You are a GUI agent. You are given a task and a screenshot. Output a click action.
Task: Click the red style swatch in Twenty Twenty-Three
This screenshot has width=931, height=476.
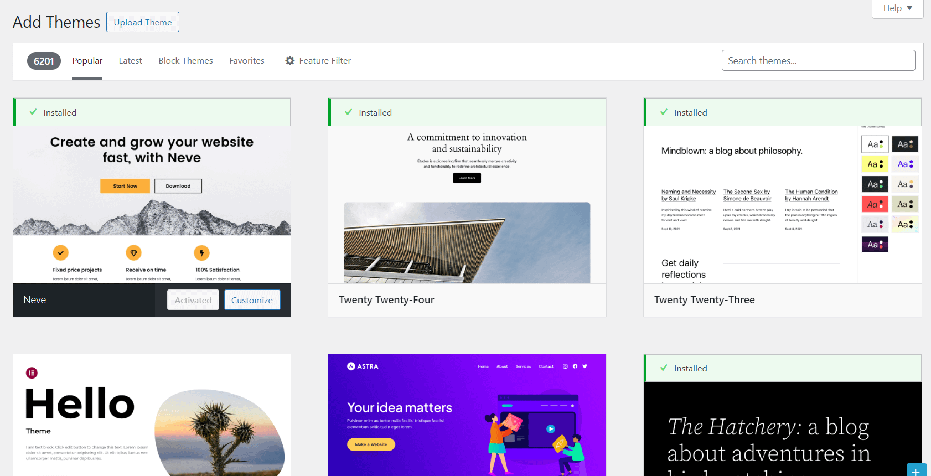[875, 204]
